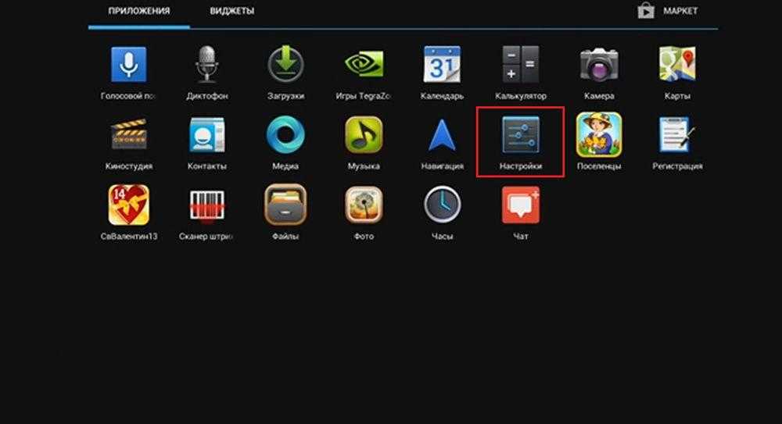
Task: Open the Контакты contacts app
Action: pos(207,135)
